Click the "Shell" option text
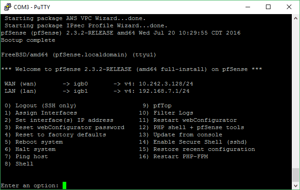The width and height of the screenshot is (300, 190). 25,164
